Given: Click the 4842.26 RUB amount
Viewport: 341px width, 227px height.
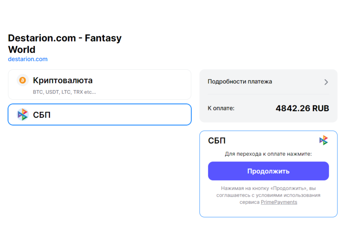Looking at the screenshot, I should point(302,108).
